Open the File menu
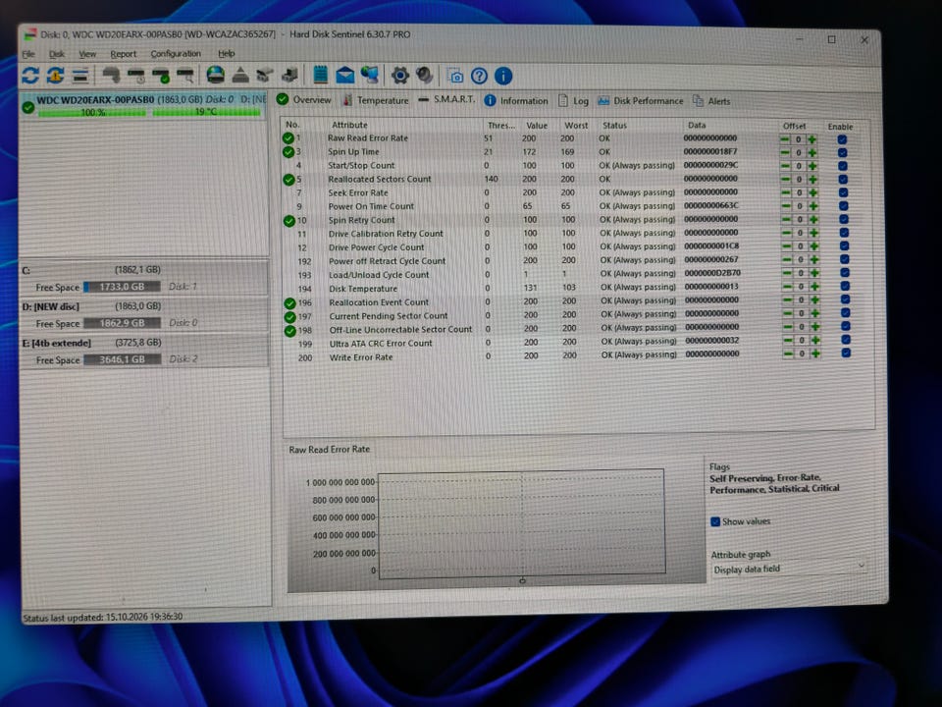 (28, 53)
